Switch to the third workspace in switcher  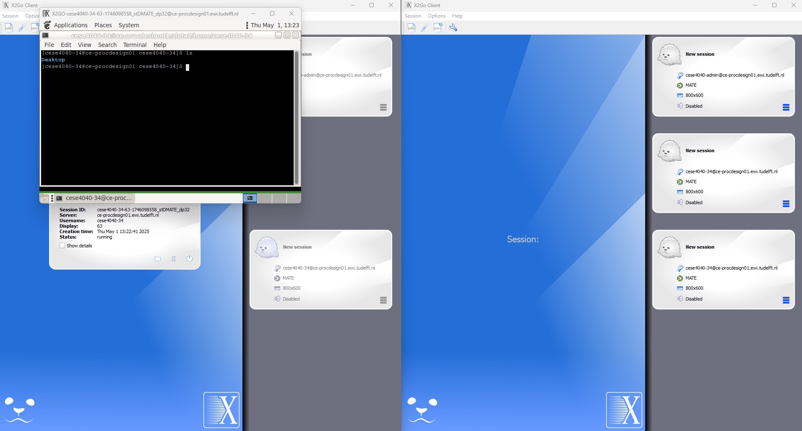click(x=279, y=198)
